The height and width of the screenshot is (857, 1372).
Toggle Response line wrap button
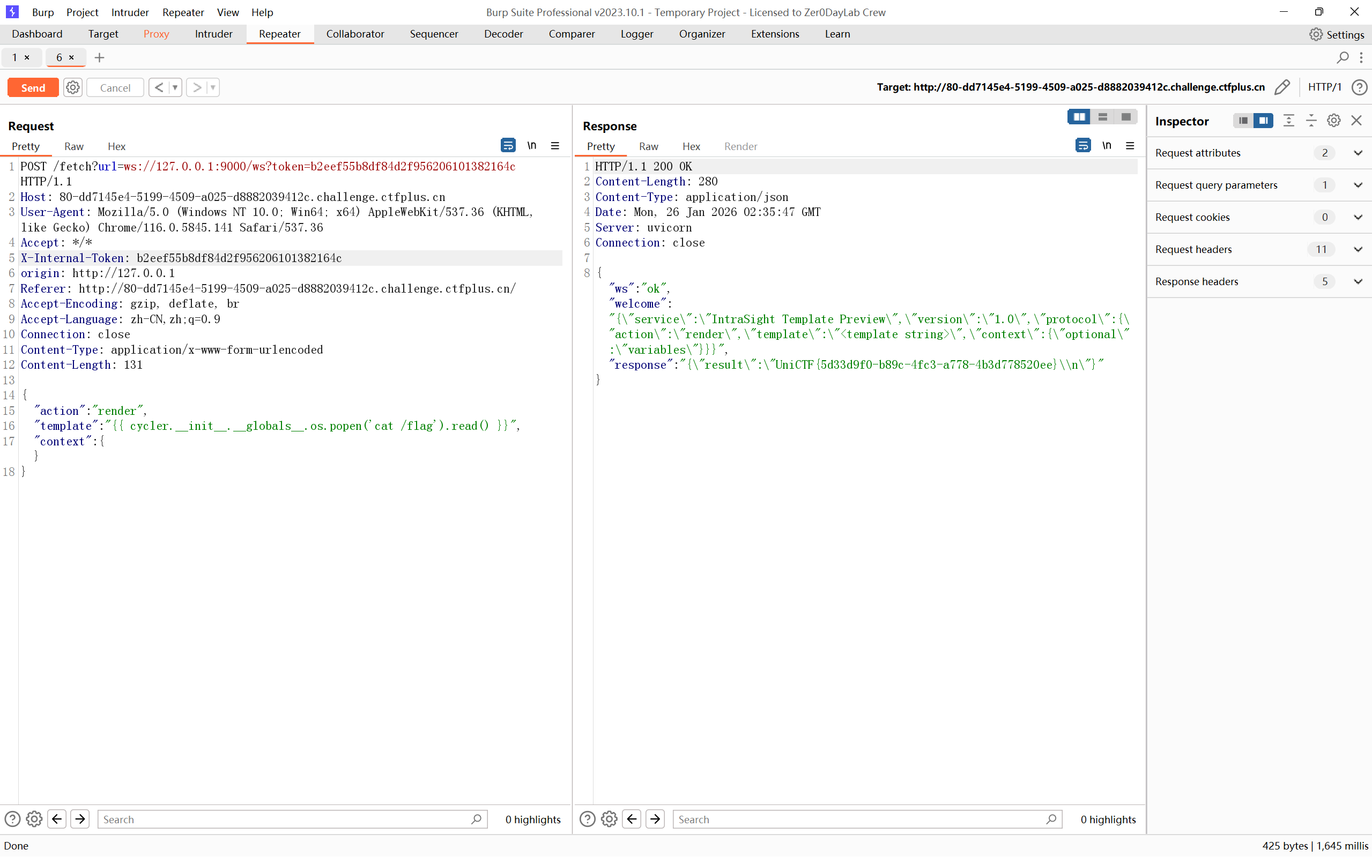pyautogui.click(x=1083, y=146)
